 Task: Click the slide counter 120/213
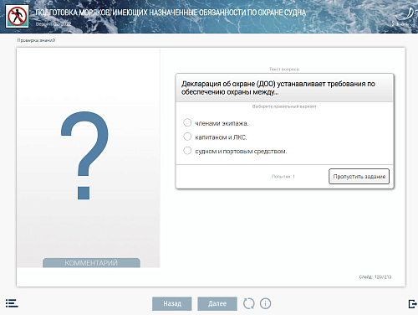click(375, 276)
